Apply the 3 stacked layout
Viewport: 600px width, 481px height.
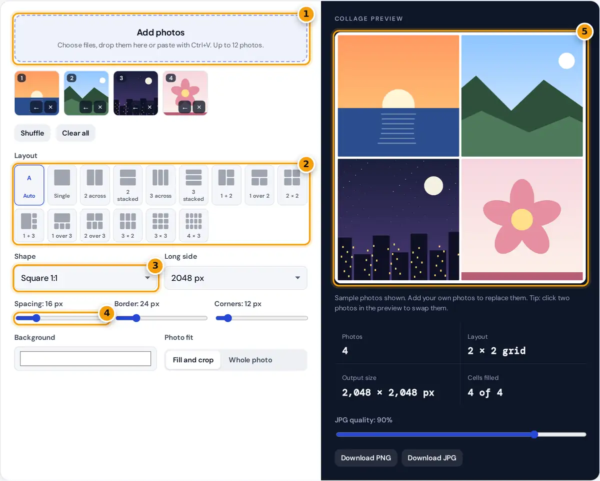[193, 185]
